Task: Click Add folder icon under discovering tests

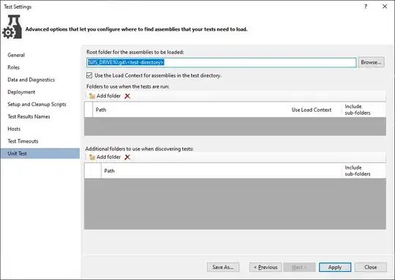Action: (x=92, y=157)
